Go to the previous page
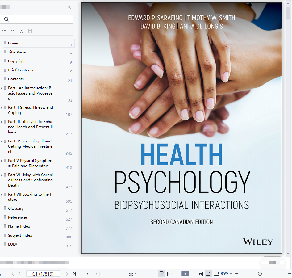 [x=19, y=274]
